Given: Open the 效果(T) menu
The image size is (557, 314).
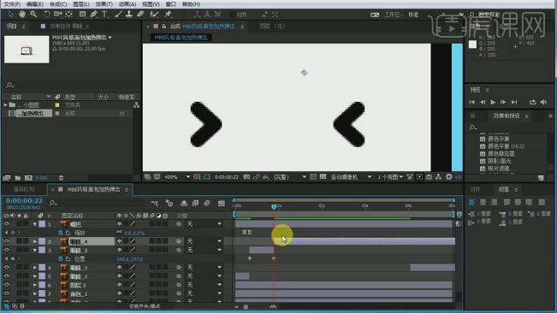Looking at the screenshot, I should pos(104,4).
